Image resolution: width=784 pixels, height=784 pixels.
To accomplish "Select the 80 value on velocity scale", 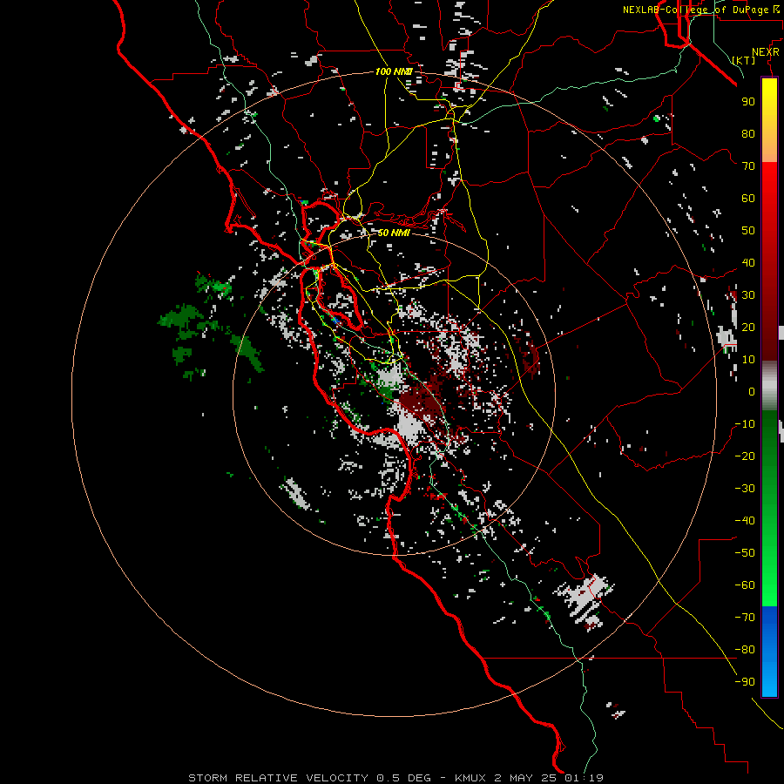I will (748, 134).
